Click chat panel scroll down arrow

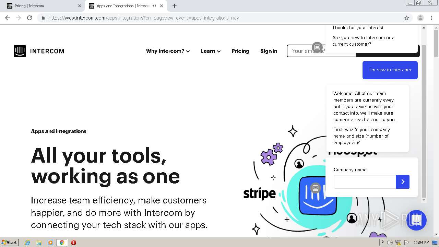(x=424, y=200)
